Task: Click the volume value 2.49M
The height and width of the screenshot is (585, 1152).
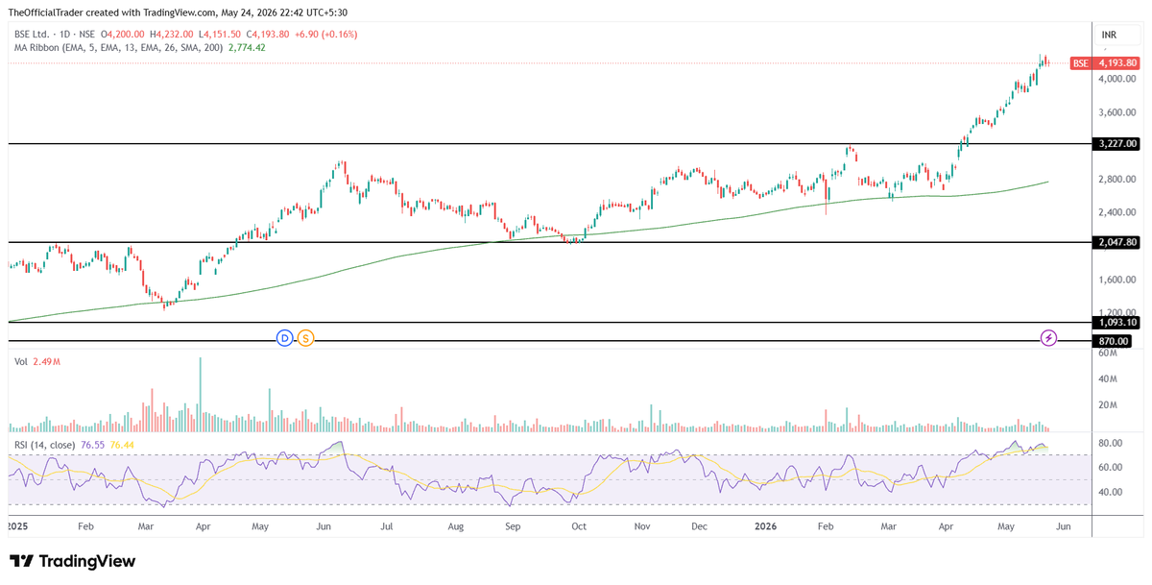Action: point(47,362)
